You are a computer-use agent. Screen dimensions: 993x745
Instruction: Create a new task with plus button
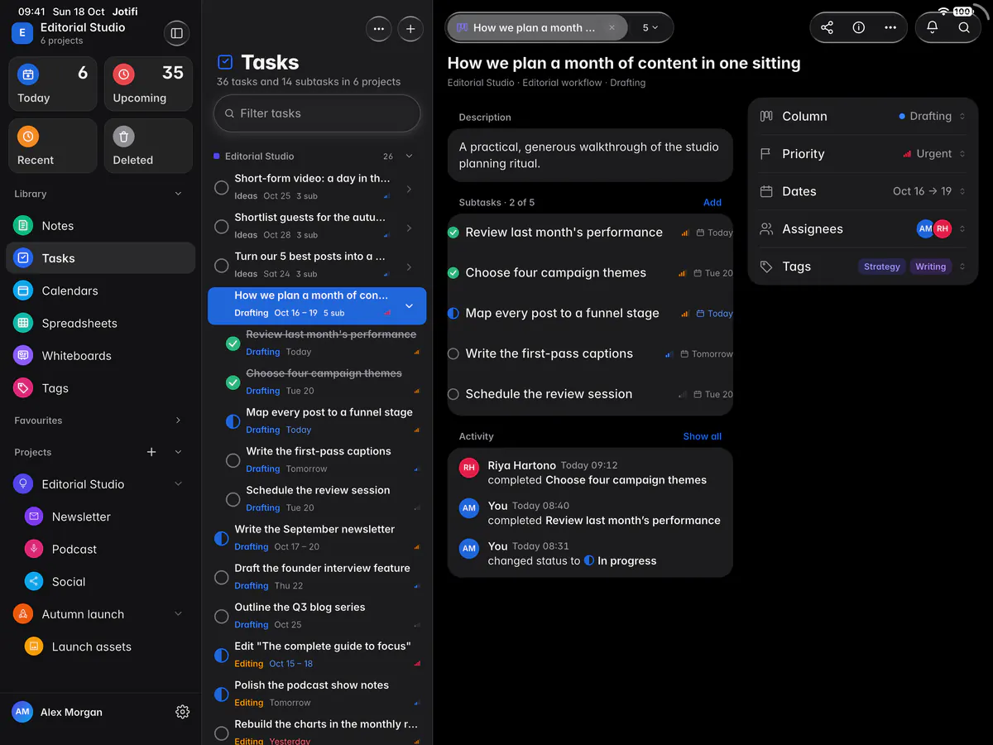pos(410,28)
